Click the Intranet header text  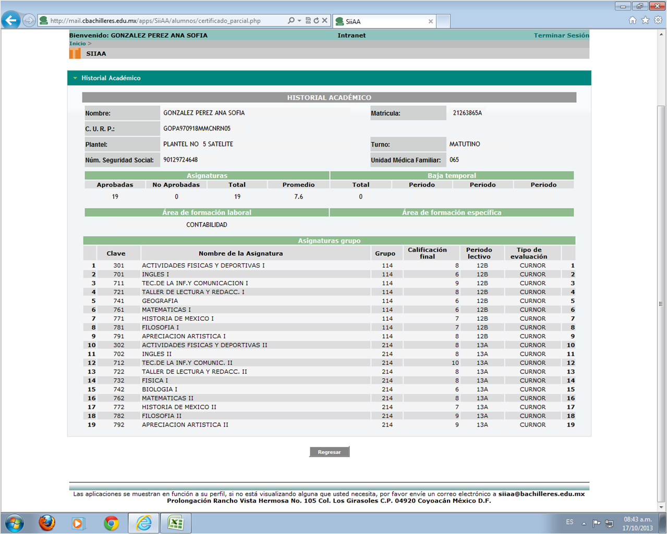click(351, 35)
